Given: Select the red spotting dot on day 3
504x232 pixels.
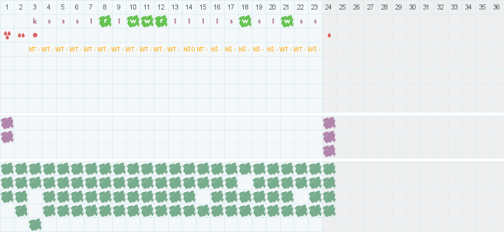Looking at the screenshot, I should click(x=35, y=35).
